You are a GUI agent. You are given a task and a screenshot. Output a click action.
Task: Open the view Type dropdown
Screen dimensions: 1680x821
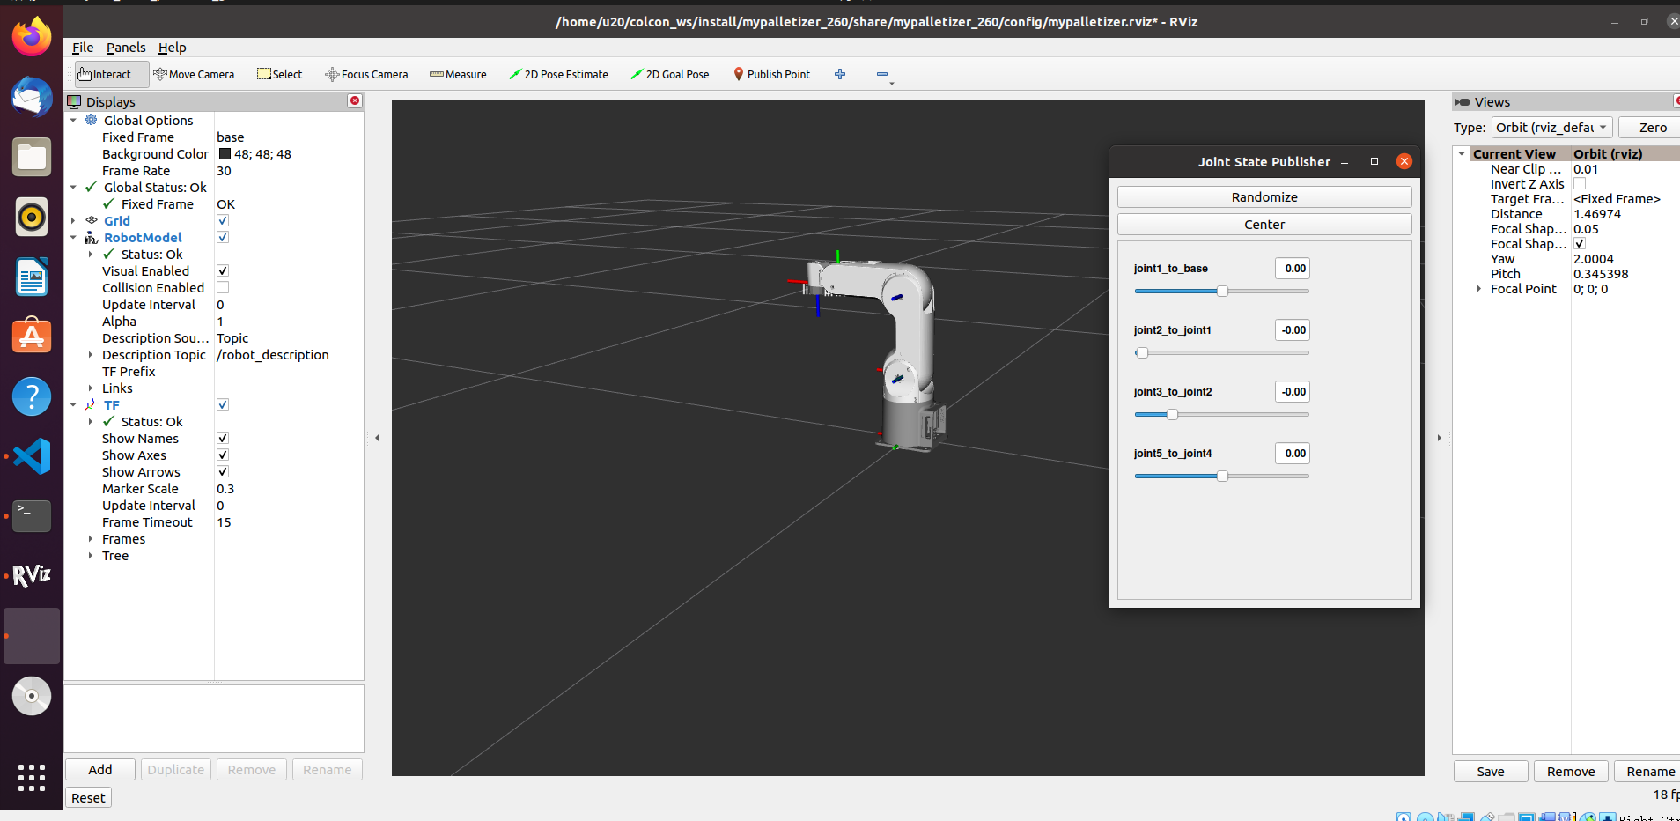click(x=1551, y=128)
